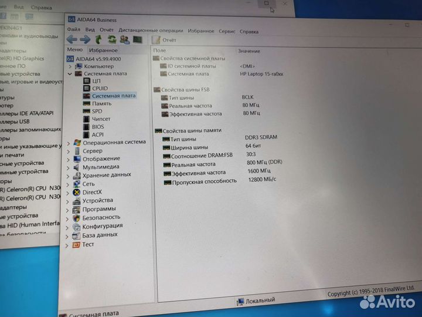Screen dimensions: 422x317
Task: Click the Отчёт report button
Action: point(164,40)
